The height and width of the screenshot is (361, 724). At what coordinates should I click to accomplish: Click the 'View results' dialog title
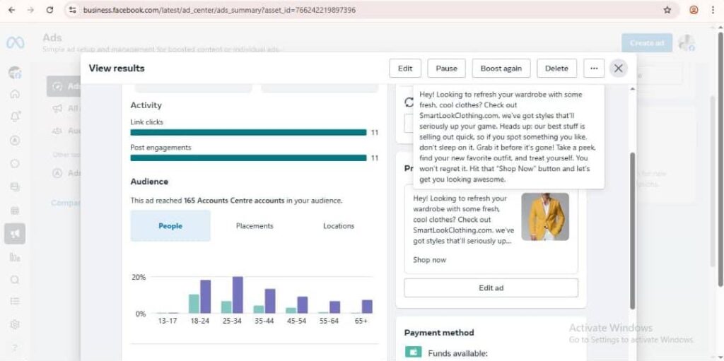click(x=117, y=69)
